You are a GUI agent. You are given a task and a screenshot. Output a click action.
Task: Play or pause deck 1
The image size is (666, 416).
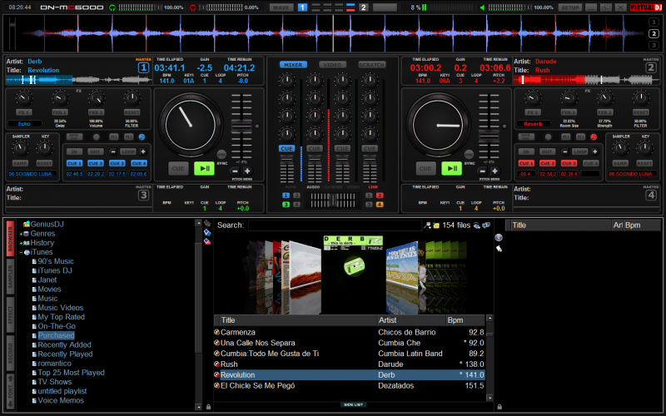click(204, 169)
